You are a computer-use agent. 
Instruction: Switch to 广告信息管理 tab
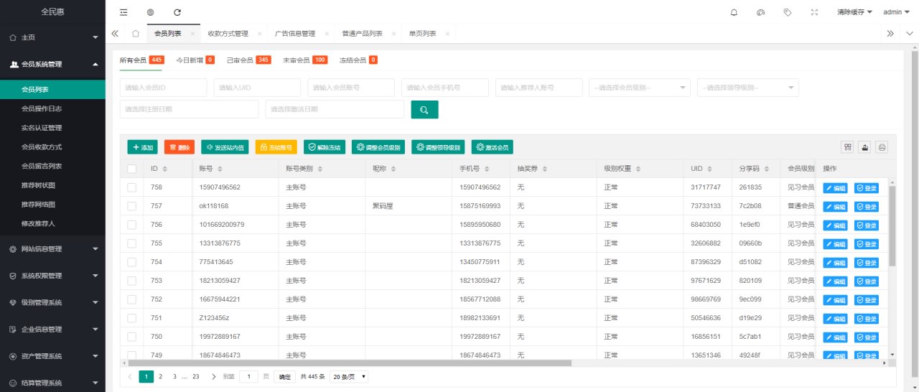point(294,34)
